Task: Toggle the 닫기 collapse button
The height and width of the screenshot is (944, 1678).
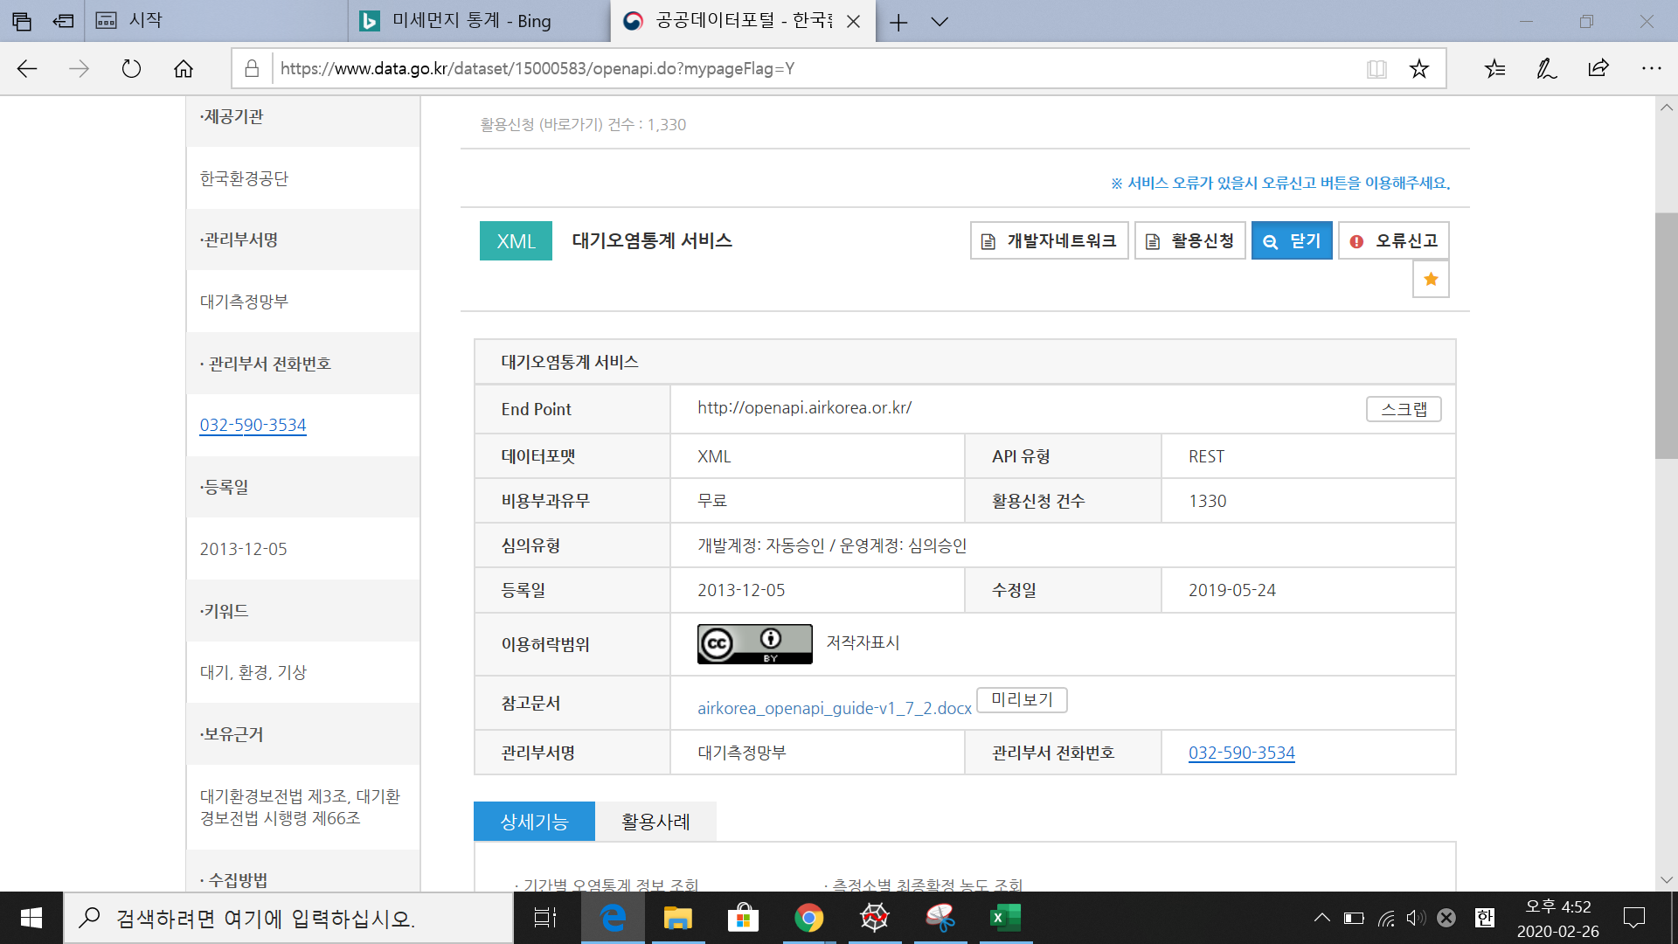Action: point(1291,241)
